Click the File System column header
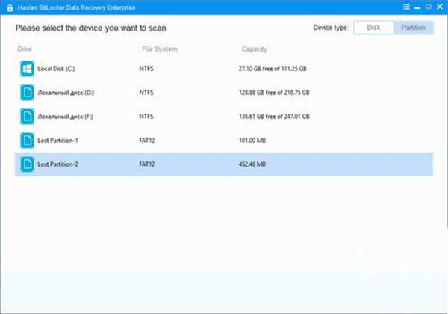This screenshot has width=448, height=314. 160,49
